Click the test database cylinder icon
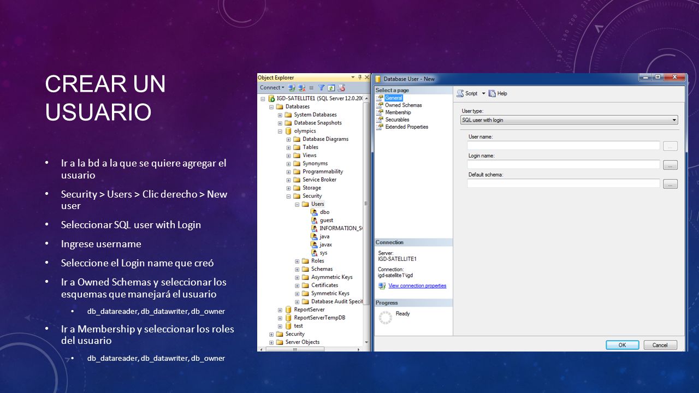Image resolution: width=699 pixels, height=393 pixels. pyautogui.click(x=288, y=326)
